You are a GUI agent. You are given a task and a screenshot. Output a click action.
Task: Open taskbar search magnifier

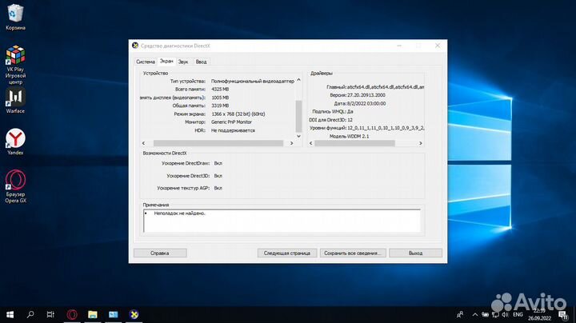(x=30, y=314)
